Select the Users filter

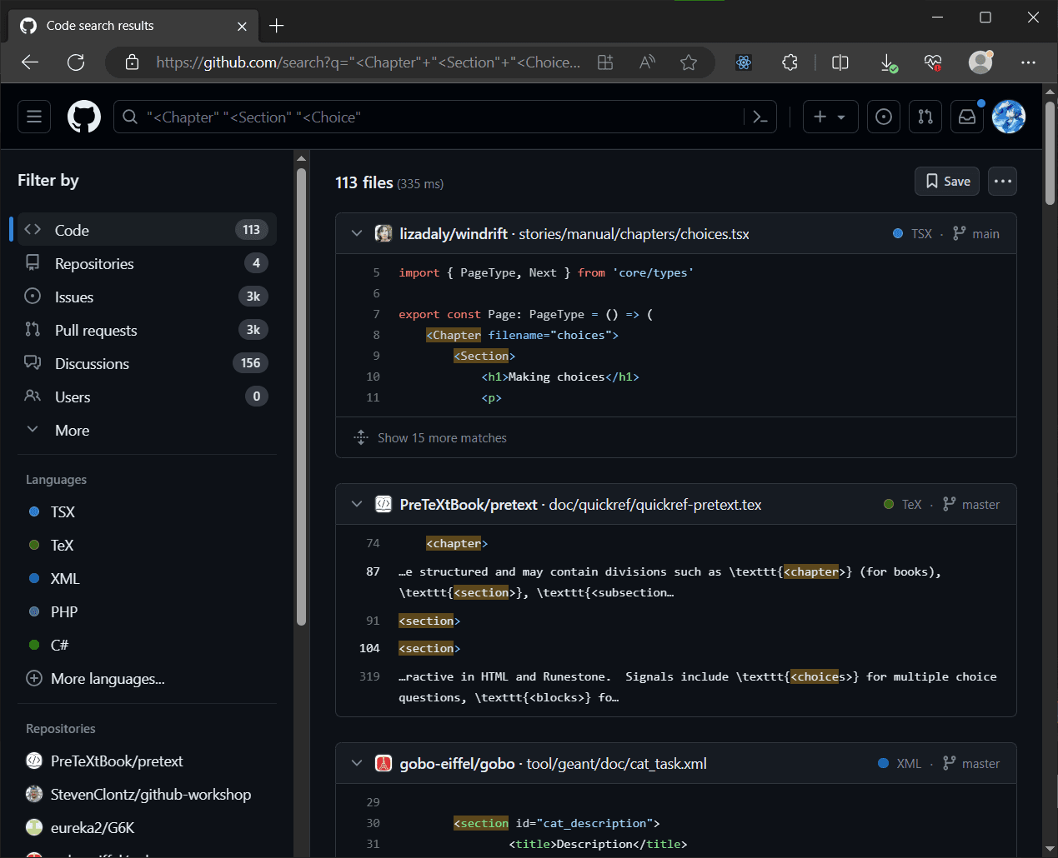click(147, 397)
